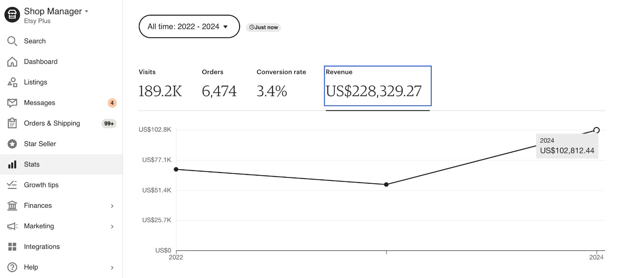617x278 pixels.
Task: Click the US$0 axis label
Action: pyautogui.click(x=163, y=251)
